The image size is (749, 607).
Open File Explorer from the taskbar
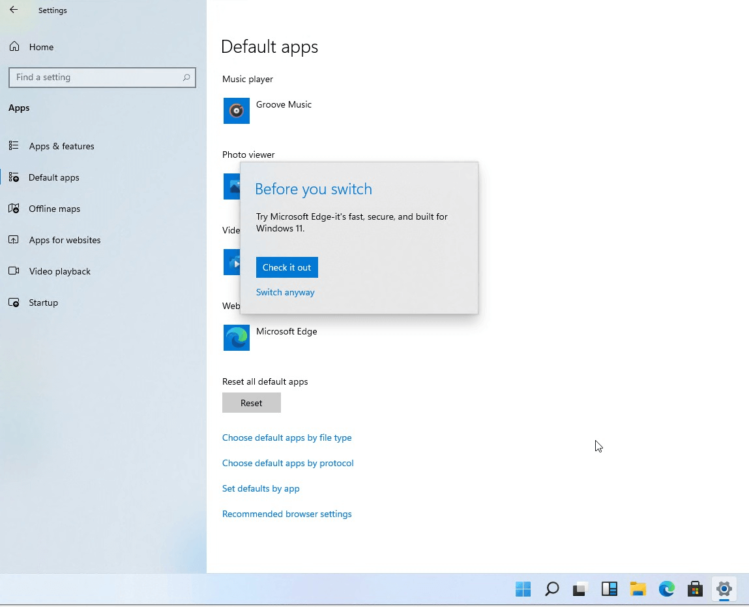point(638,589)
